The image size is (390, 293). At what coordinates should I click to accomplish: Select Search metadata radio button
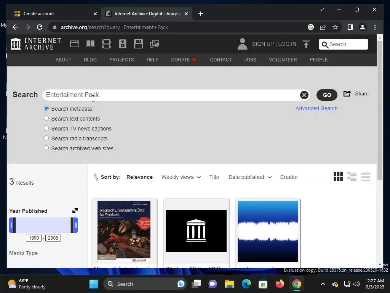(x=46, y=108)
